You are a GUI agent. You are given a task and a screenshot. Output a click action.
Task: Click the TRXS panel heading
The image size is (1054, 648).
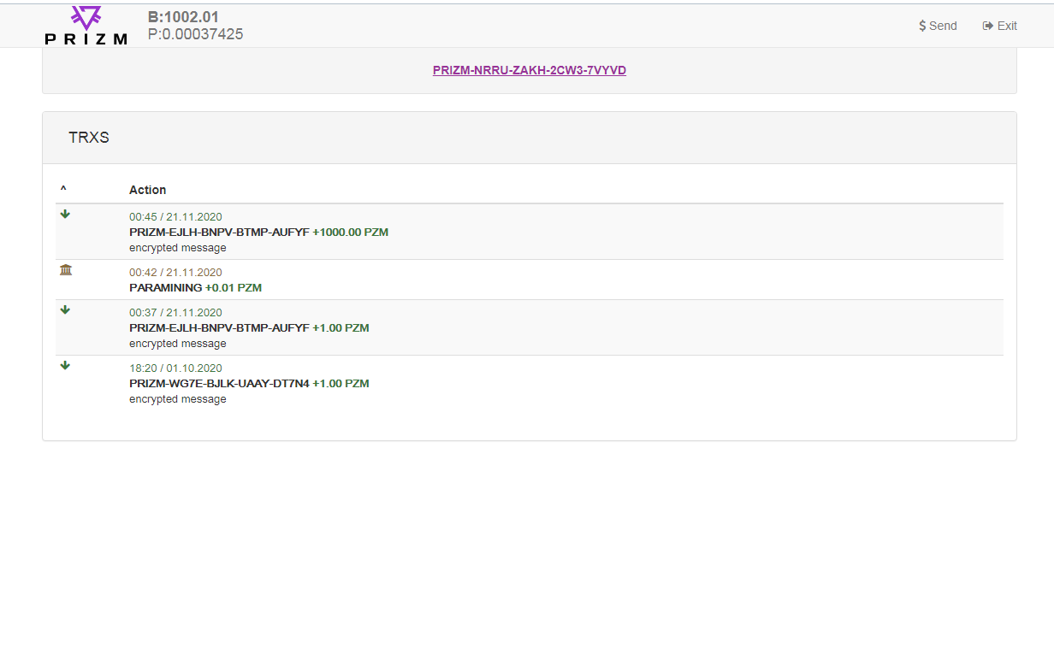coord(89,138)
